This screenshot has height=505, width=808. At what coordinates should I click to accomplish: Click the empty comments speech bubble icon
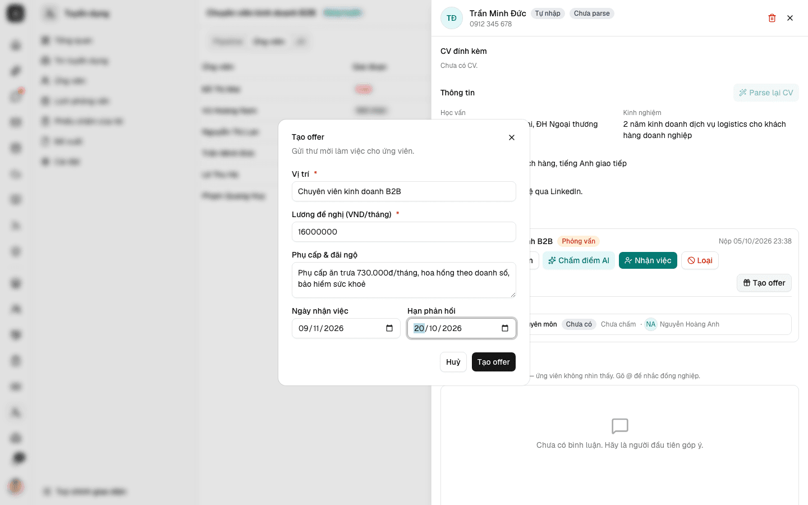620,426
